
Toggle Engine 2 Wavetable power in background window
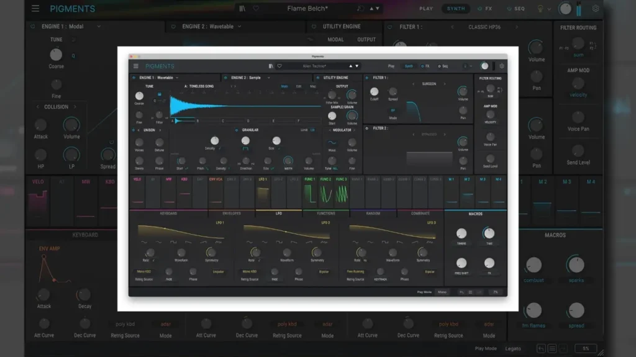(x=174, y=26)
